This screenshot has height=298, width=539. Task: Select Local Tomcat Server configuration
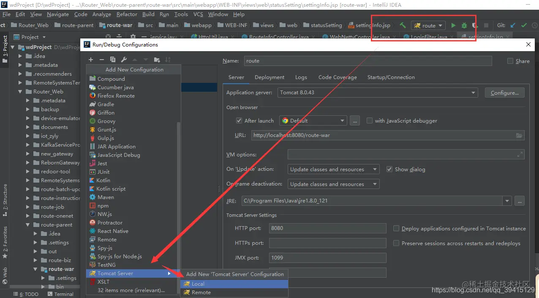(234, 284)
